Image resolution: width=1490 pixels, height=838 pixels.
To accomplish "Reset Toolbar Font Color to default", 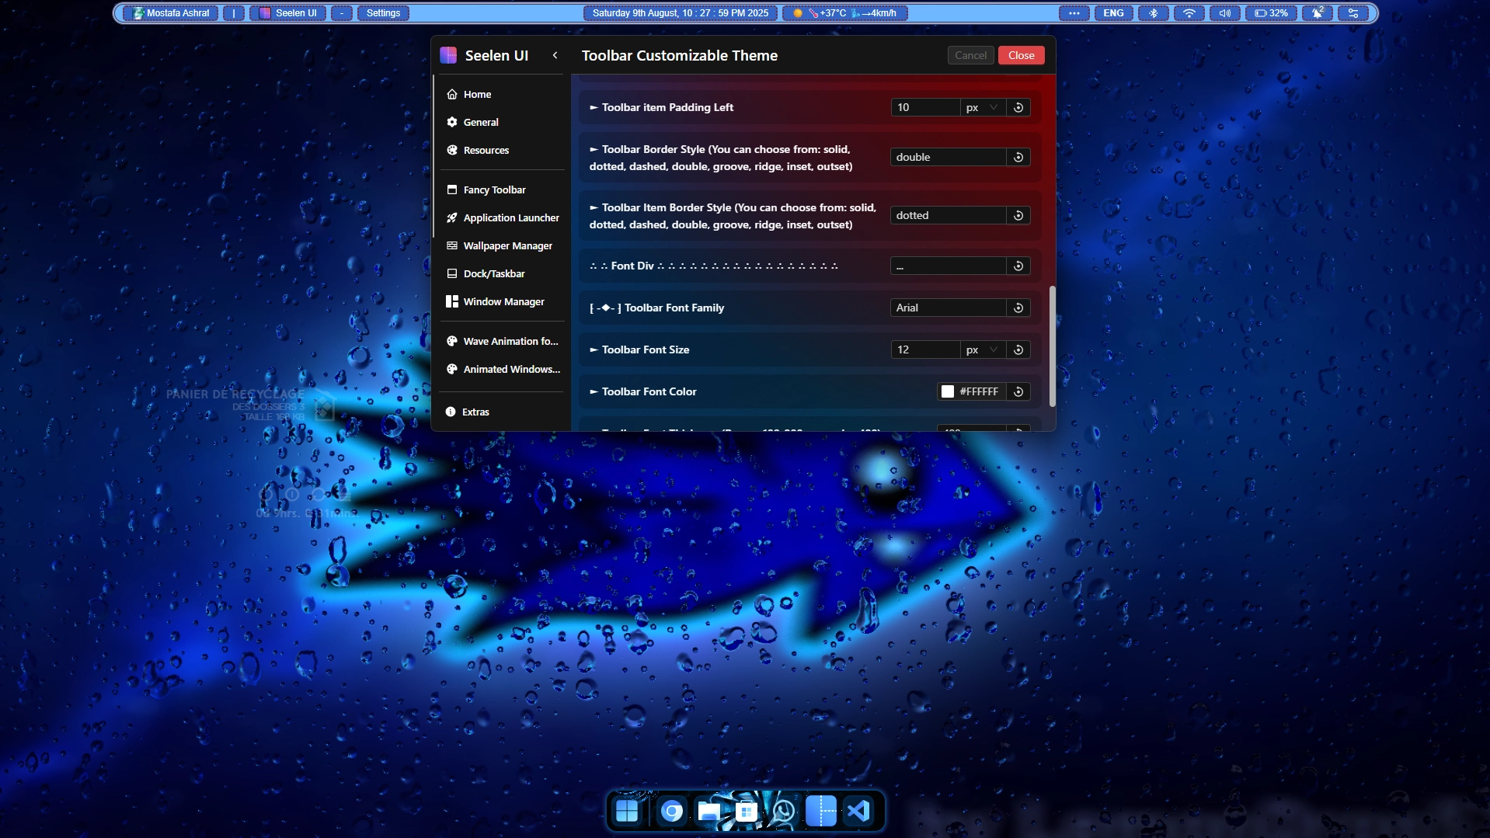I will coord(1018,391).
